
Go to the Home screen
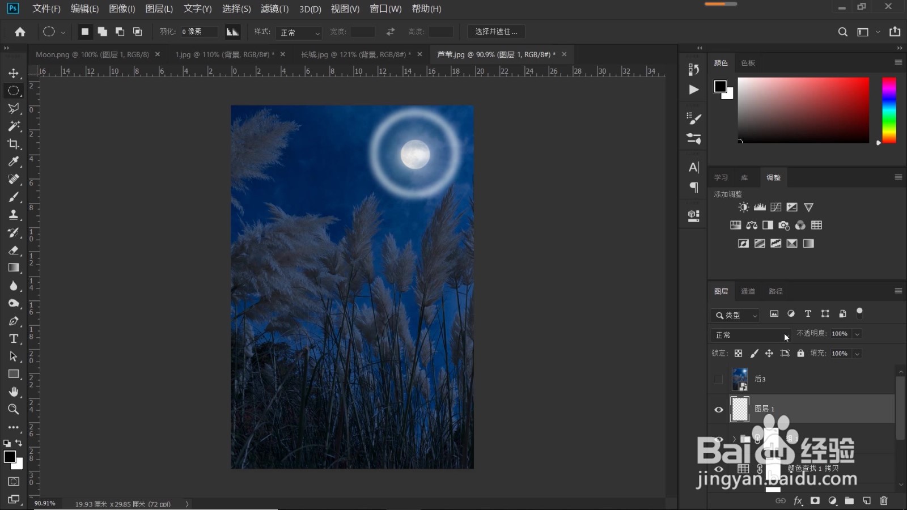[20, 32]
